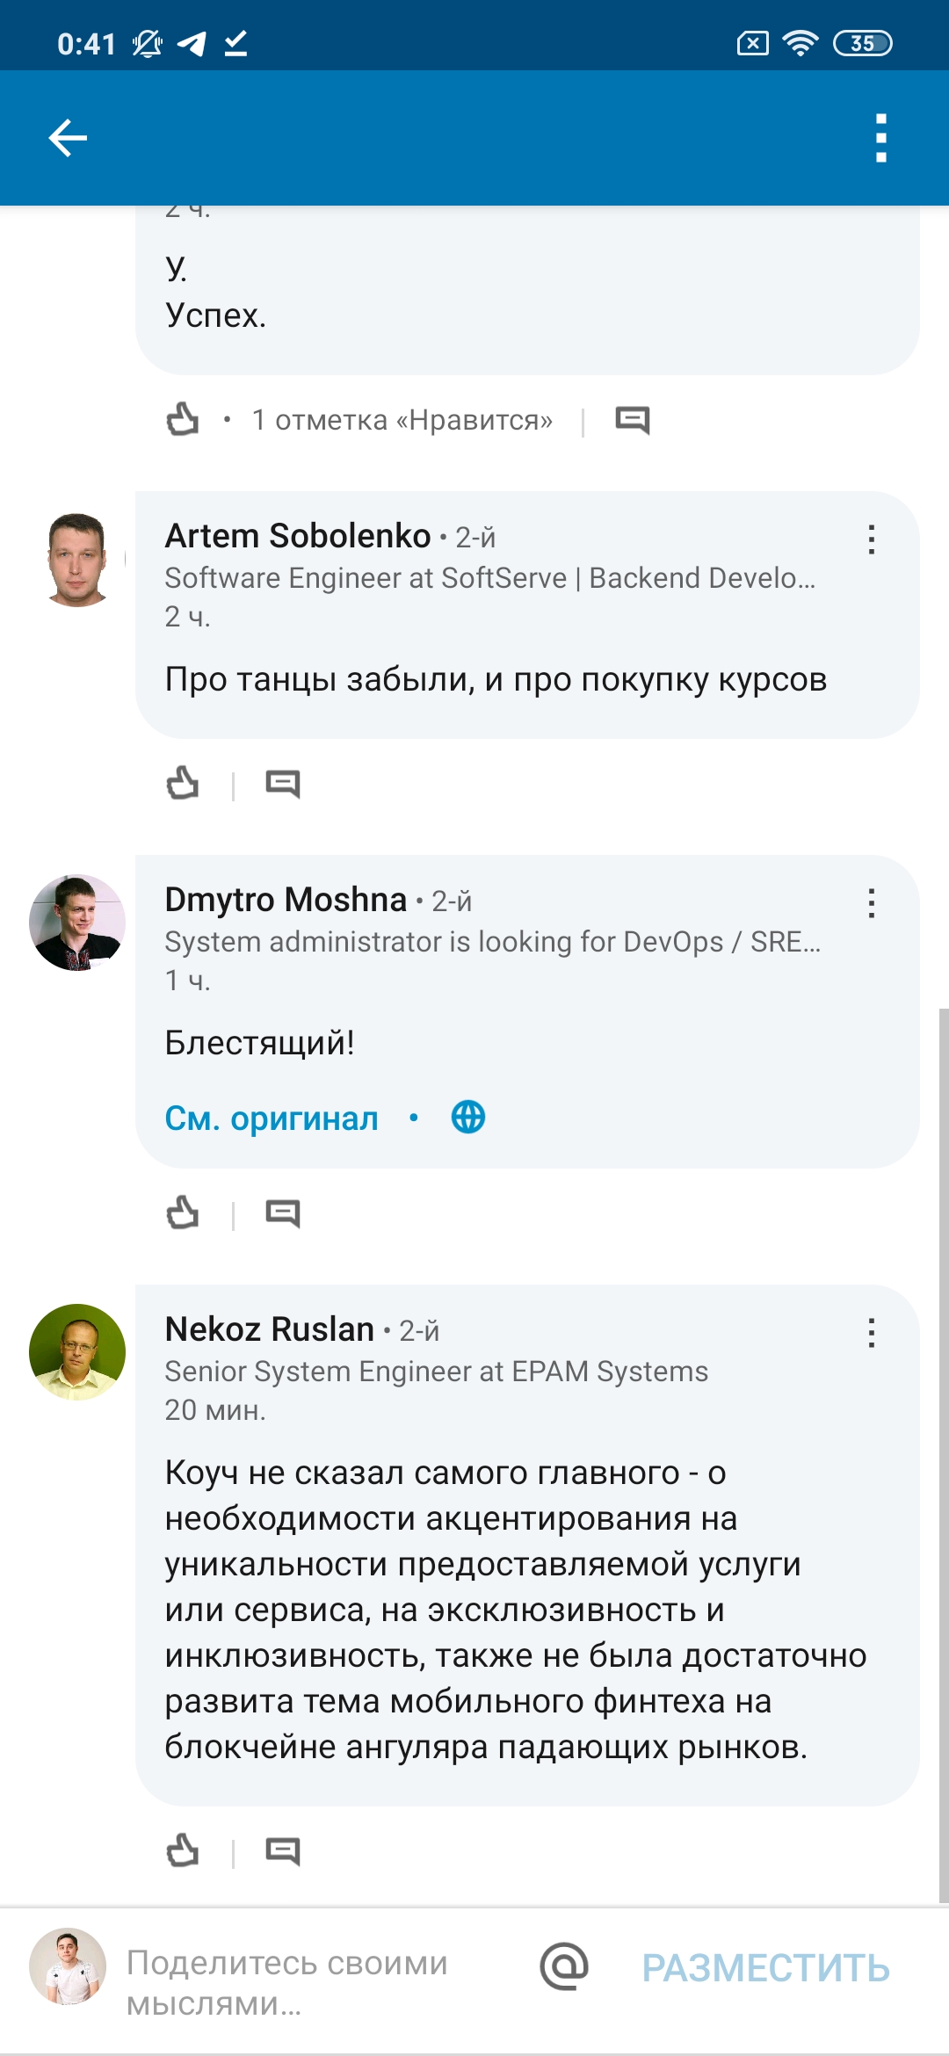Like the "Успех." comment at top
This screenshot has width=949, height=2056.
pos(183,420)
